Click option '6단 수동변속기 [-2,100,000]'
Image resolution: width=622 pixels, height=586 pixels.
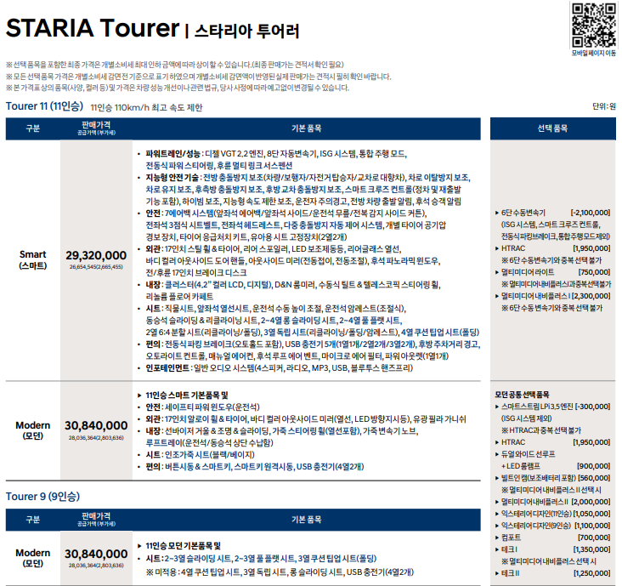coord(553,213)
